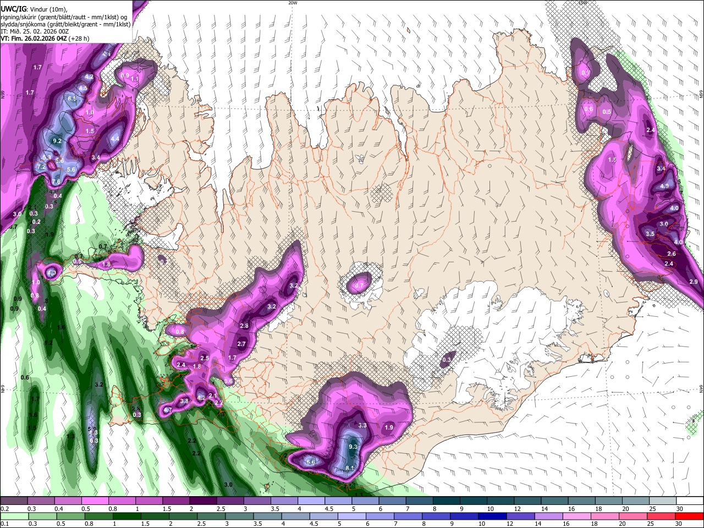Click the 3.5 map value in the east
This screenshot has height=528, width=704.
[x=650, y=234]
